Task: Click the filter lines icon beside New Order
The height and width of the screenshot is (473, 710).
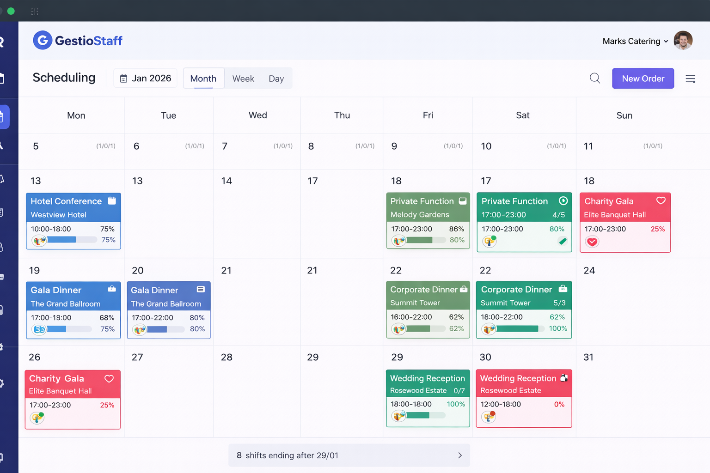Action: coord(690,79)
